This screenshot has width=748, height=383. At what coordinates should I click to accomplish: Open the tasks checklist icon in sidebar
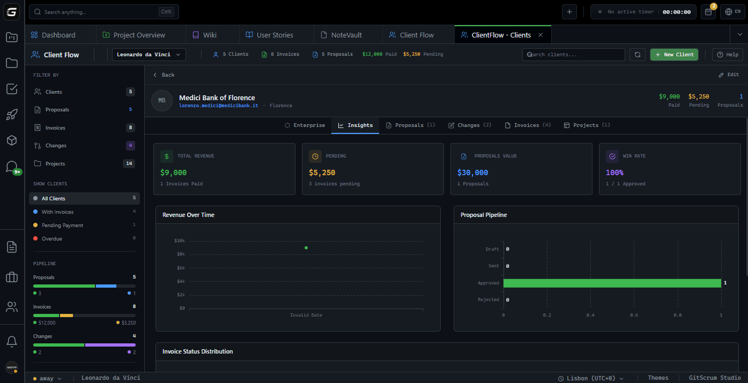[x=12, y=89]
